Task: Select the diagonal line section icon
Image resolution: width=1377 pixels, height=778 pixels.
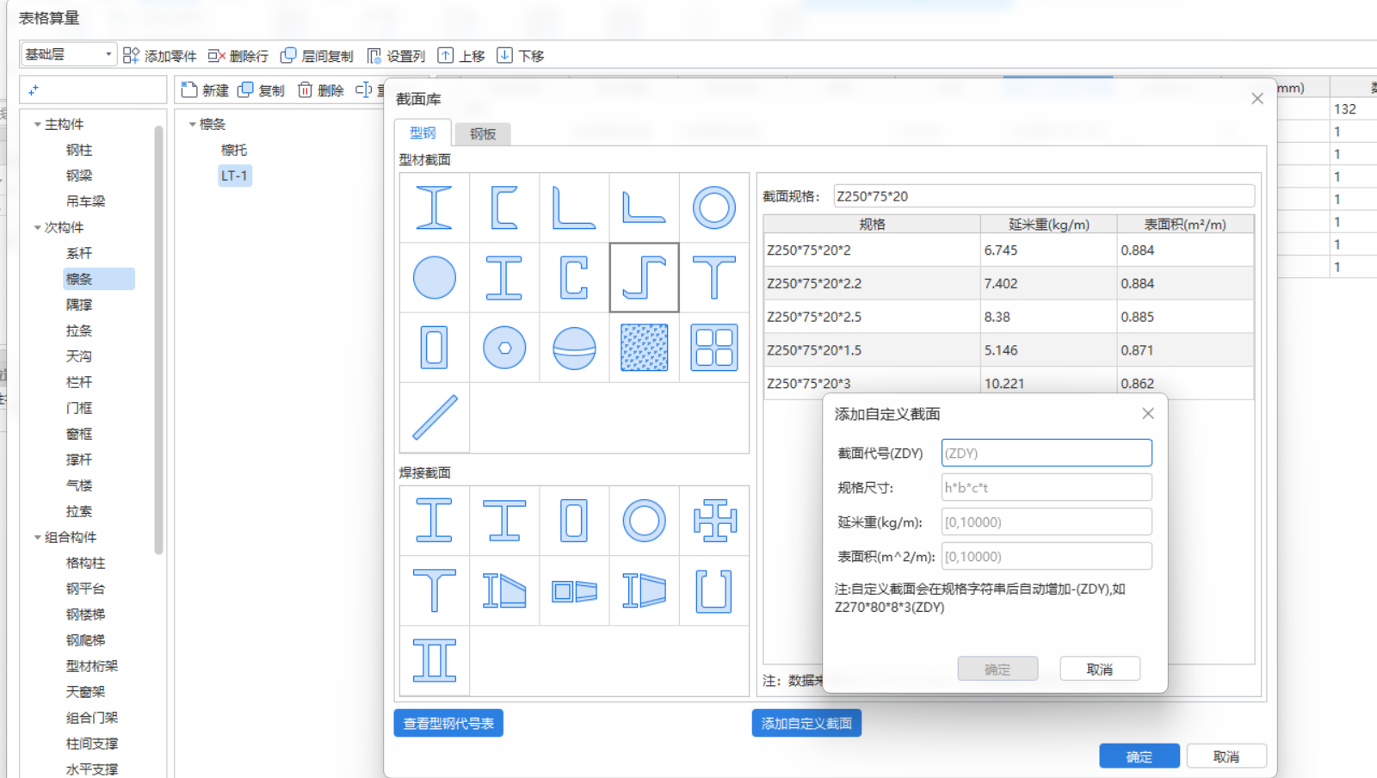Action: pos(435,417)
